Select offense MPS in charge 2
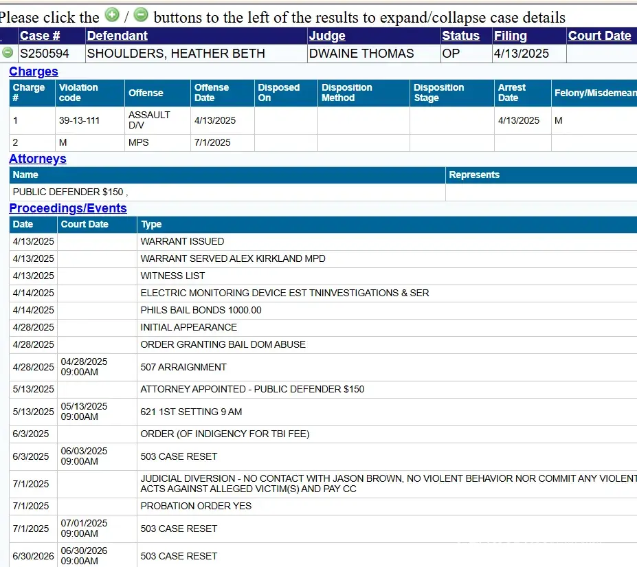 click(x=139, y=142)
